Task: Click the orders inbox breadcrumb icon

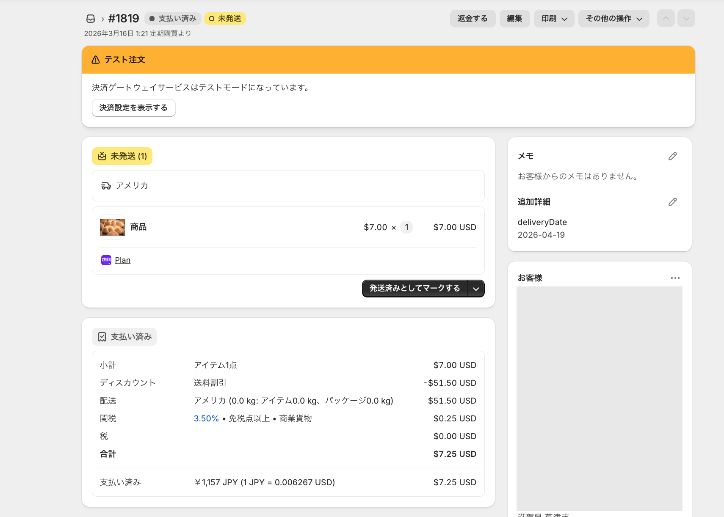Action: pyautogui.click(x=91, y=19)
